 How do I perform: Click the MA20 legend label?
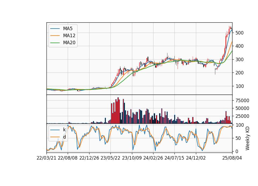69,43
